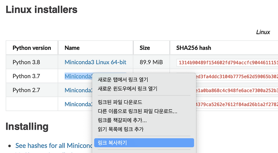Click the italic 'Linux' table caption
Image resolution: width=278 pixels, height=153 pixels.
(263, 32)
